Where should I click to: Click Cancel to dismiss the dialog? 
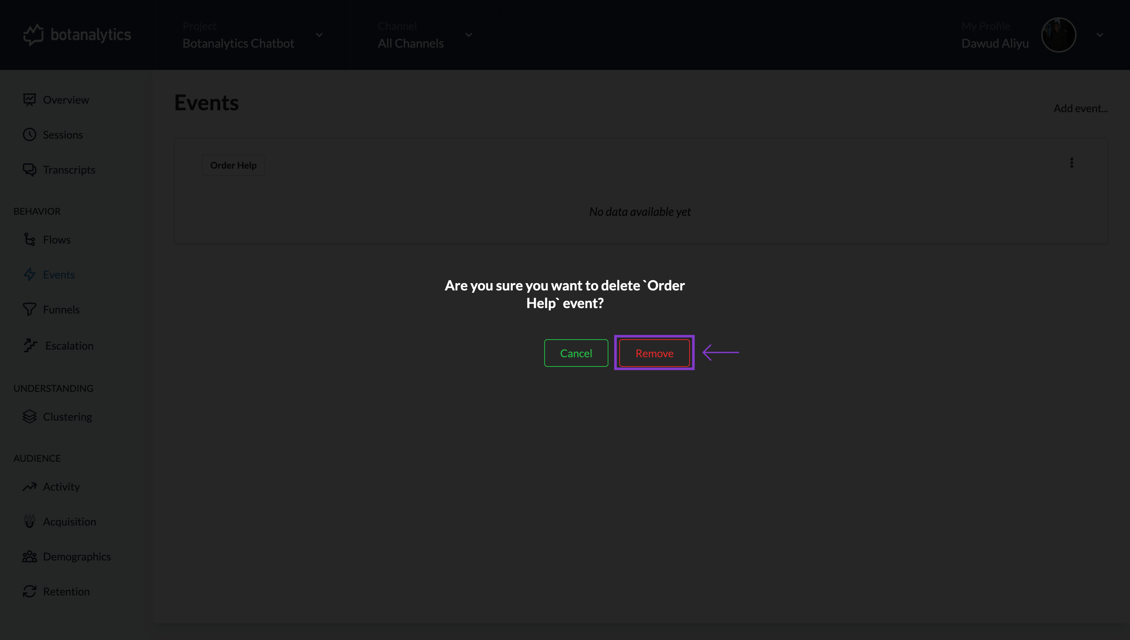[576, 353]
